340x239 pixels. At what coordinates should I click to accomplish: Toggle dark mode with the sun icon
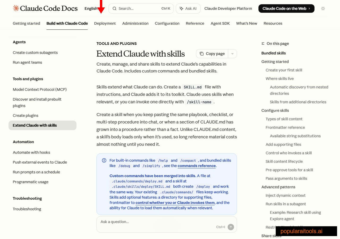coord(323,8)
